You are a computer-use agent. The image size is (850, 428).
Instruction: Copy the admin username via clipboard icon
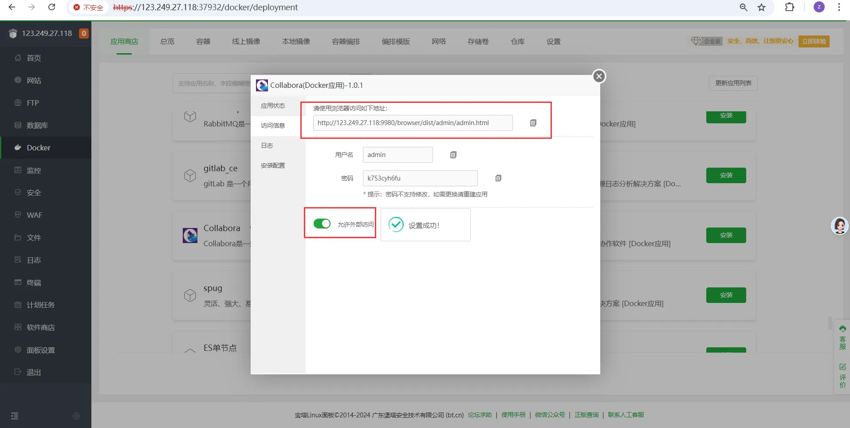(453, 155)
